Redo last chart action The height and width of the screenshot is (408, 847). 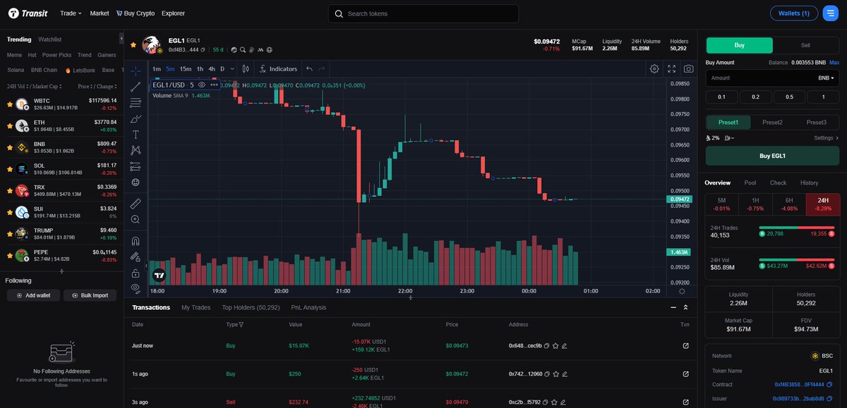(322, 69)
